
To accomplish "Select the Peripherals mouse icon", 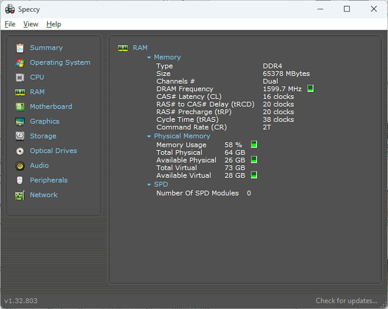I will click(x=20, y=180).
